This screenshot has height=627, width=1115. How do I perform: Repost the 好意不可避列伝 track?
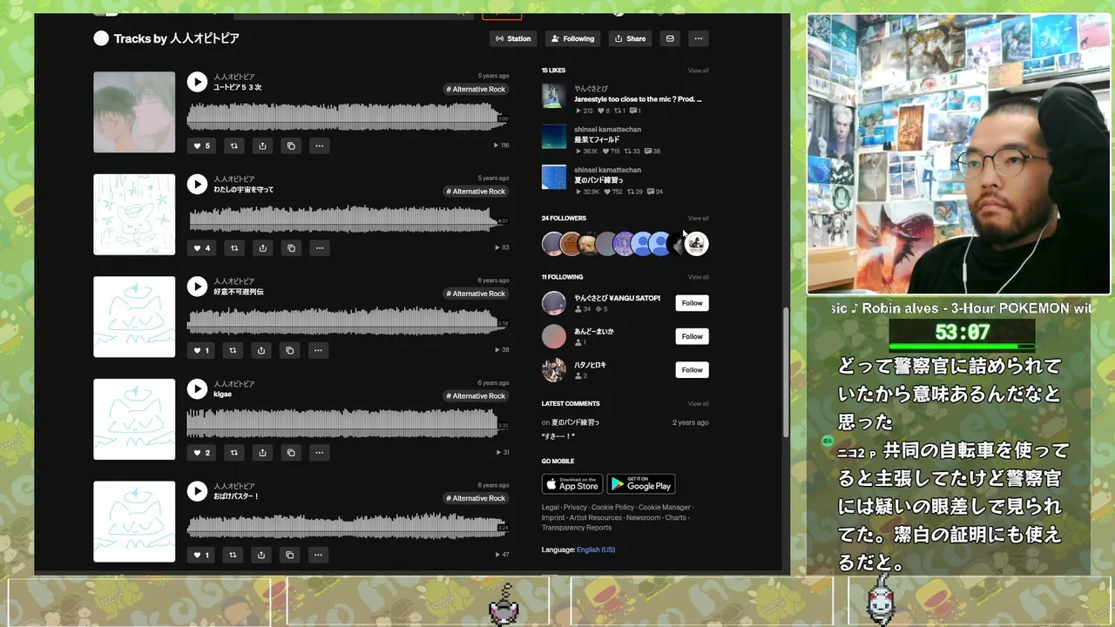(x=233, y=350)
